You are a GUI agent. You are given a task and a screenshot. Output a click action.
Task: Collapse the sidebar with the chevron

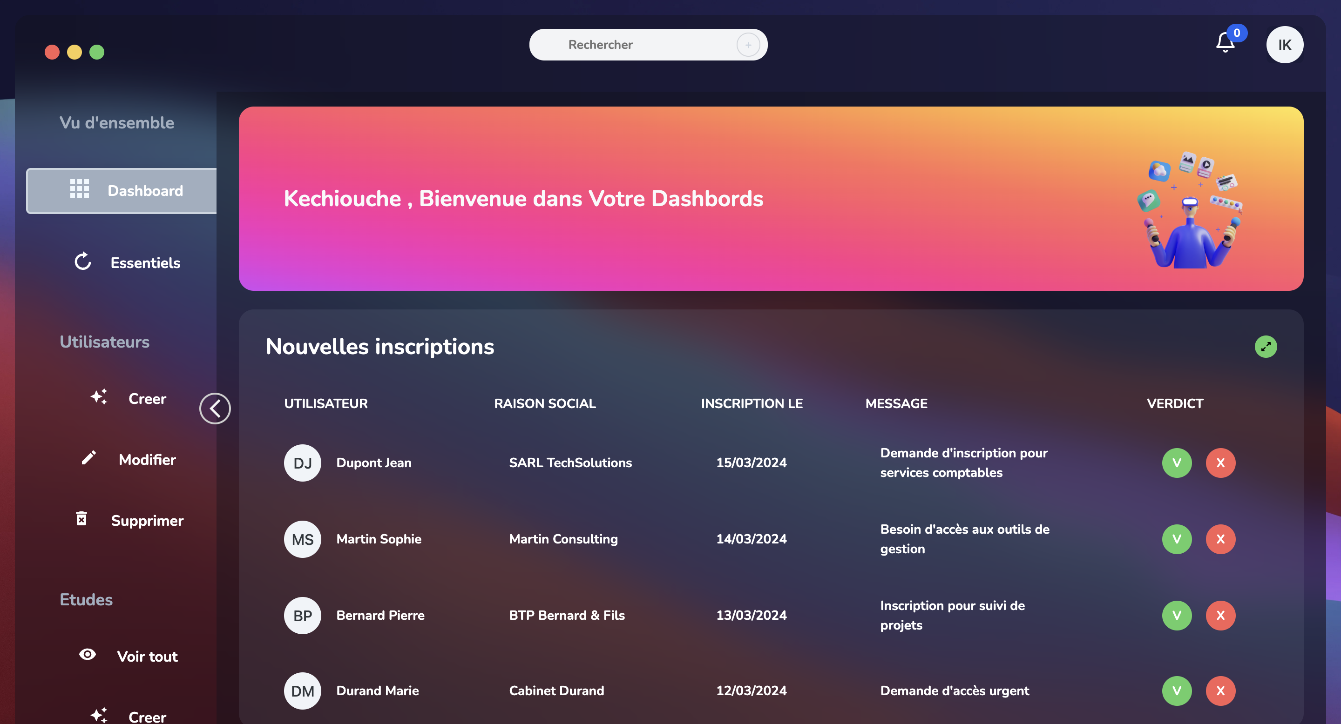[215, 408]
